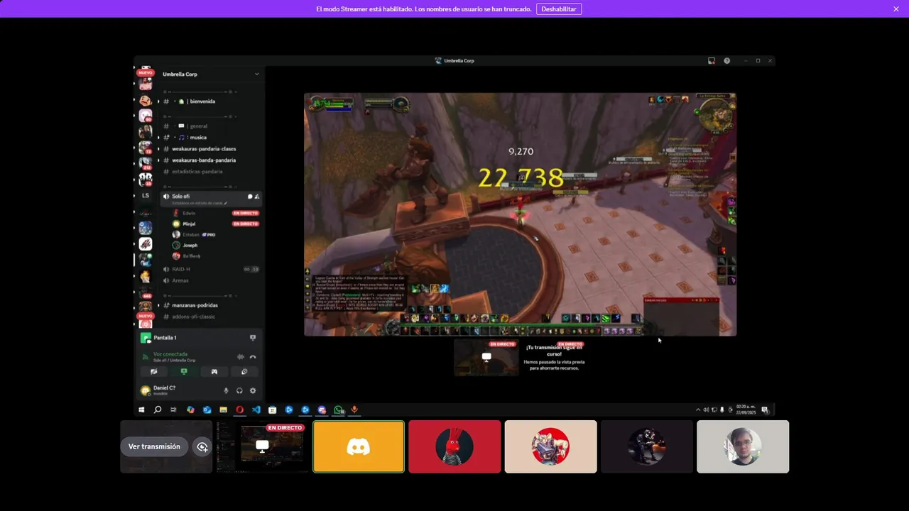Open the taskbar search magnifier
Viewport: 909px width, 511px height.
click(x=158, y=410)
